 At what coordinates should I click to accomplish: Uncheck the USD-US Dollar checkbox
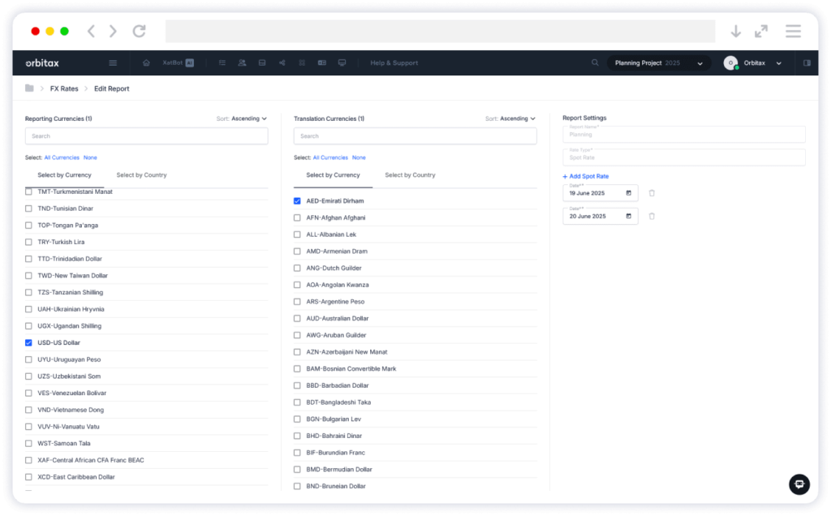[x=29, y=343]
